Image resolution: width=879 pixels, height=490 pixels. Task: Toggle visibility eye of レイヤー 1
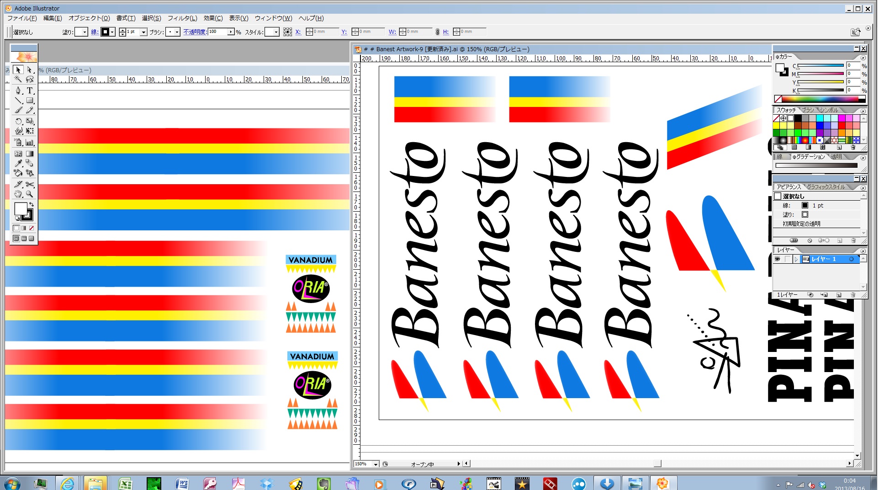(778, 259)
